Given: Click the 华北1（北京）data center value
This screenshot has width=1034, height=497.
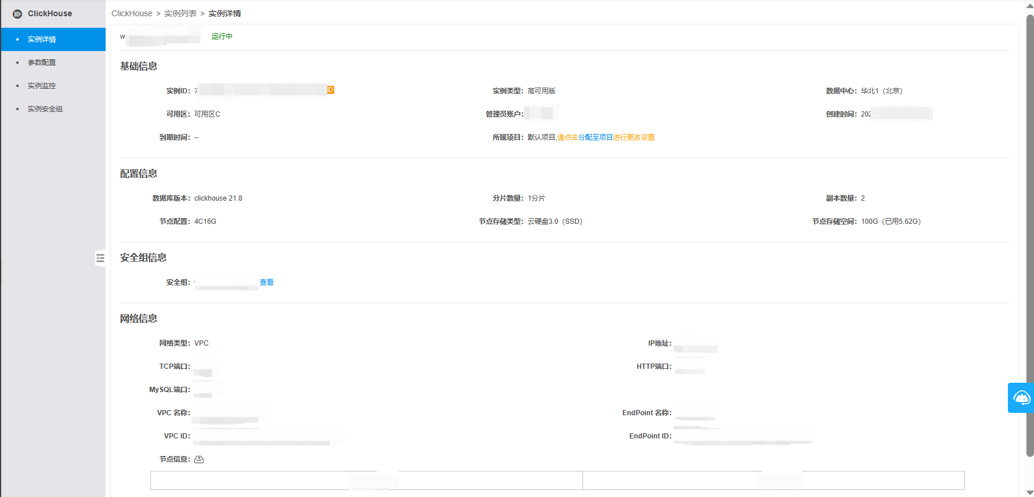Looking at the screenshot, I should click(x=881, y=91).
